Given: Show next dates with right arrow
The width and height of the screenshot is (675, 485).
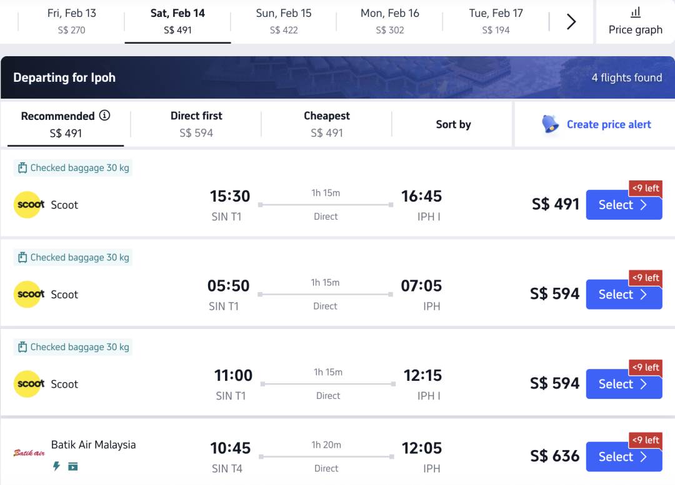Looking at the screenshot, I should (x=571, y=22).
